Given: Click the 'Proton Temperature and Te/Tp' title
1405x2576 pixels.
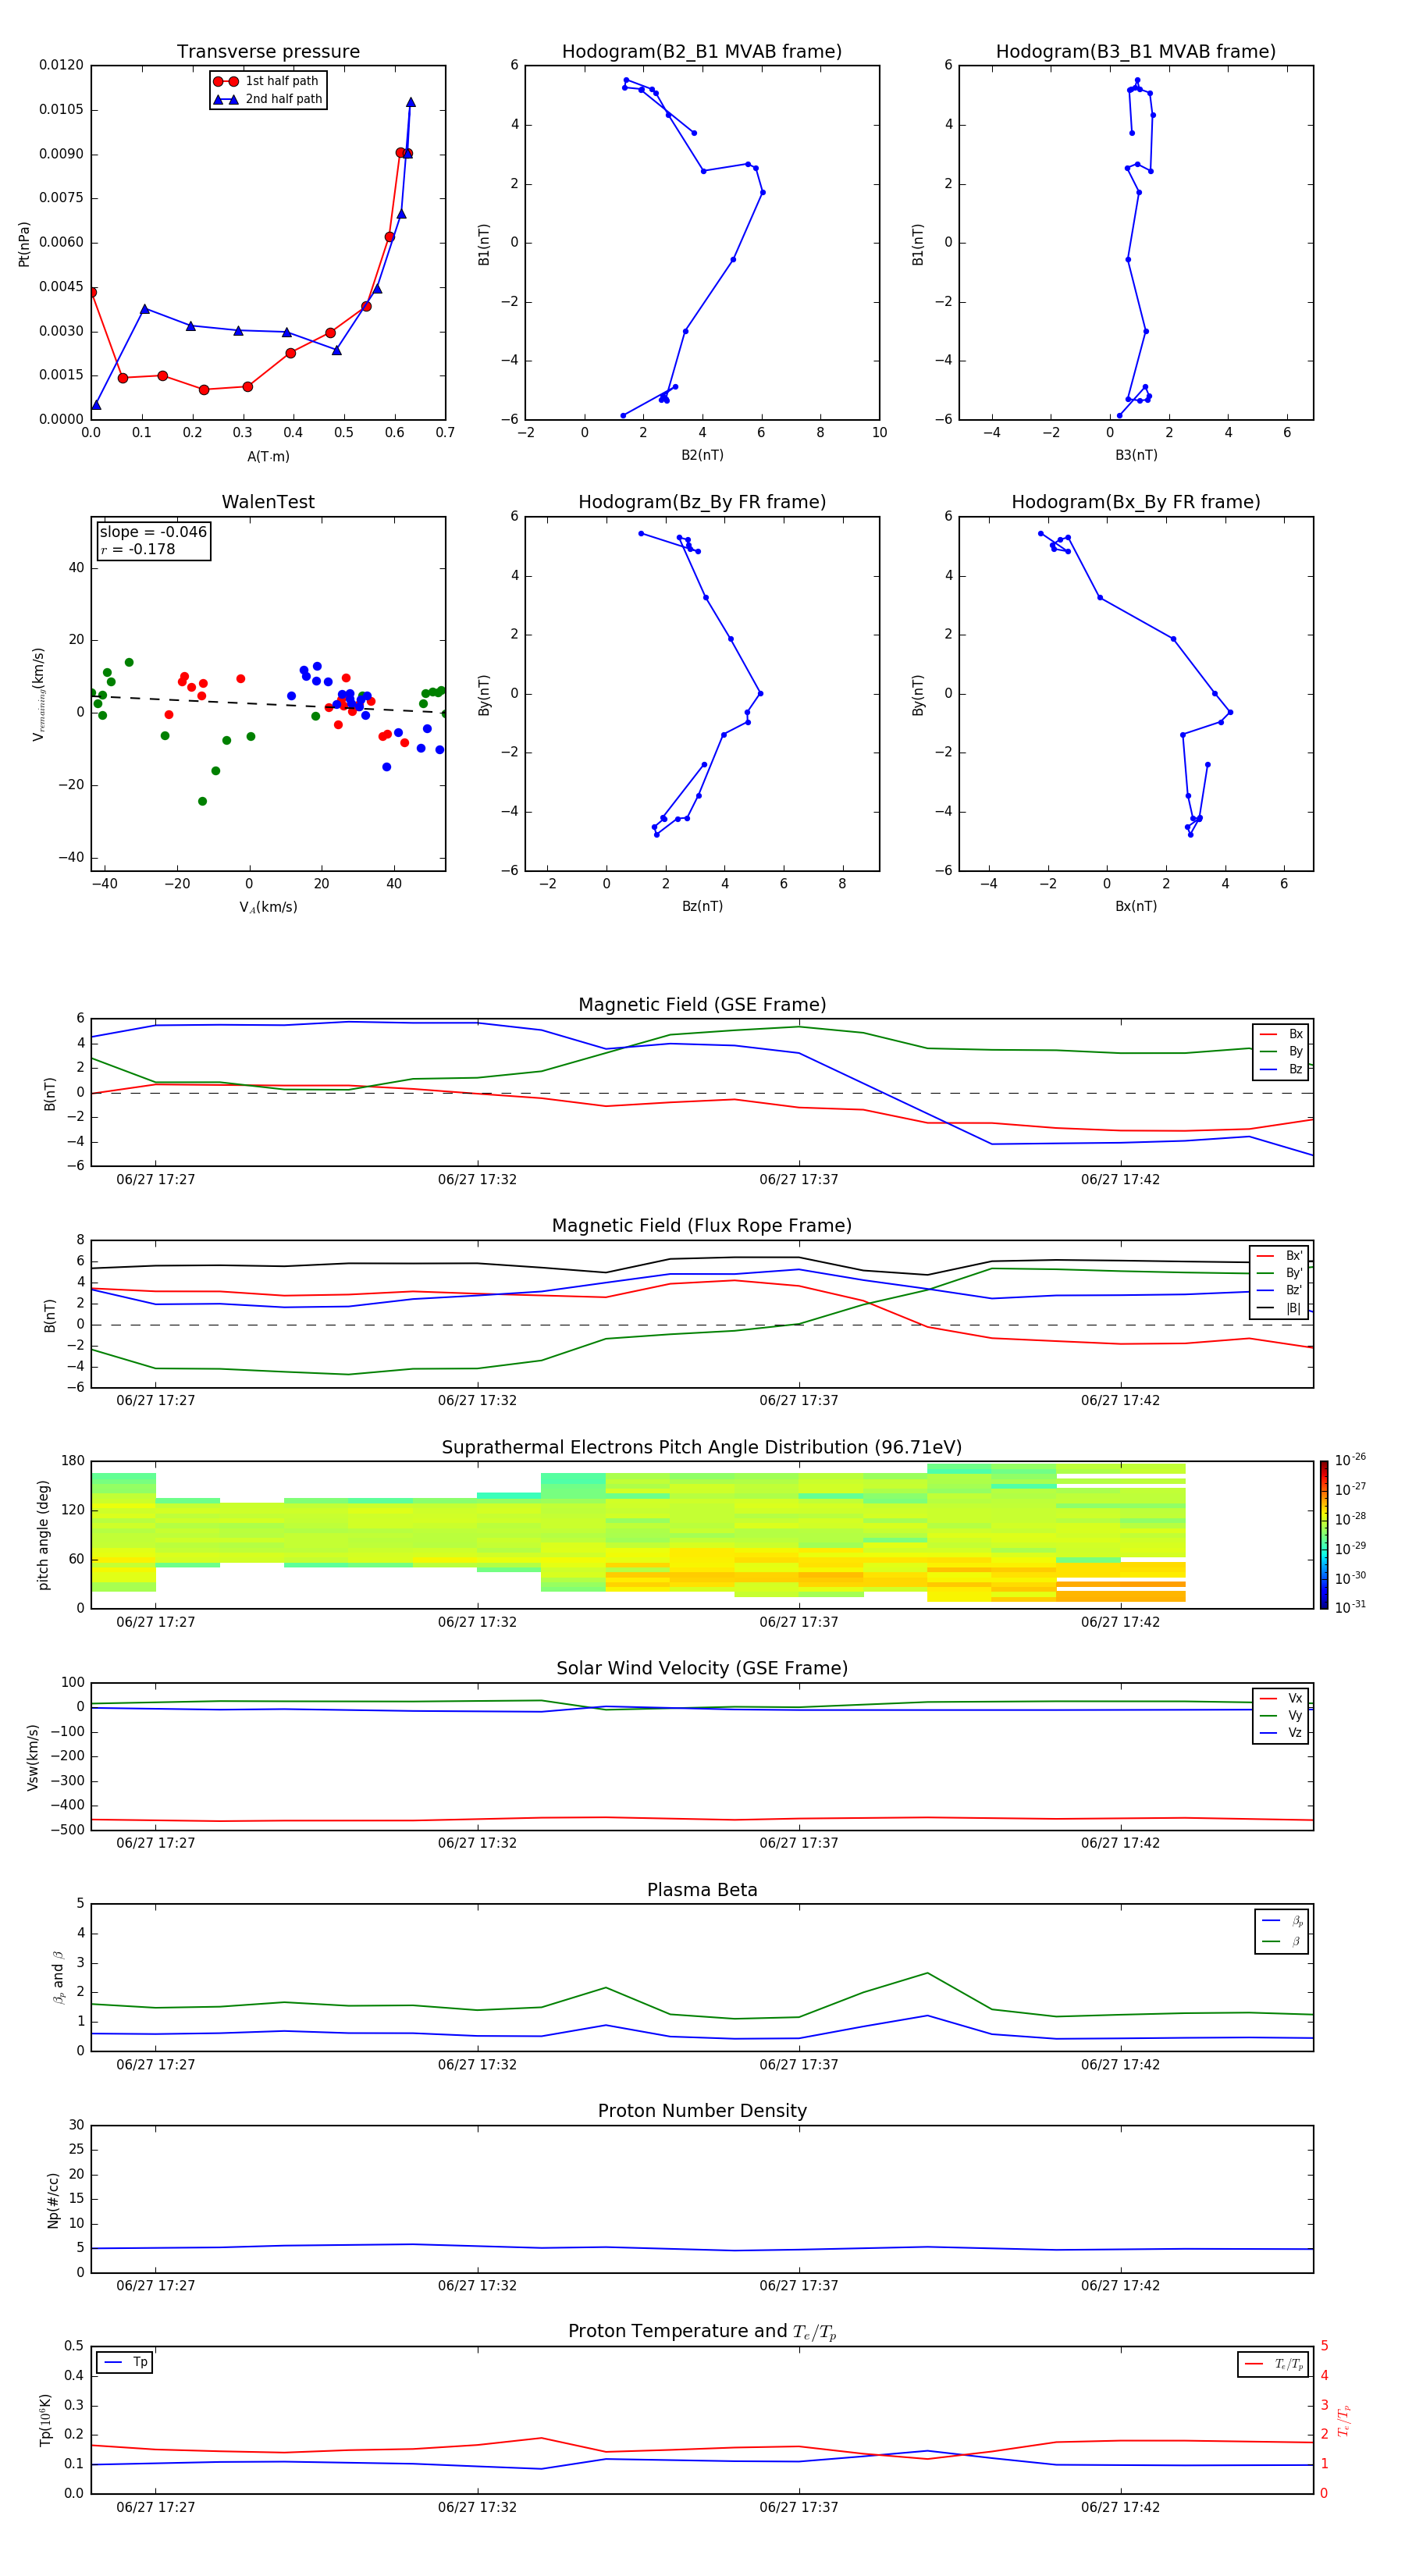Looking at the screenshot, I should coord(702,2332).
